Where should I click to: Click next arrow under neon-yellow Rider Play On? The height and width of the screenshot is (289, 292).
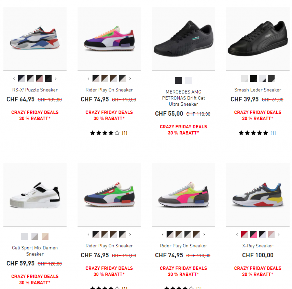pos(204,235)
